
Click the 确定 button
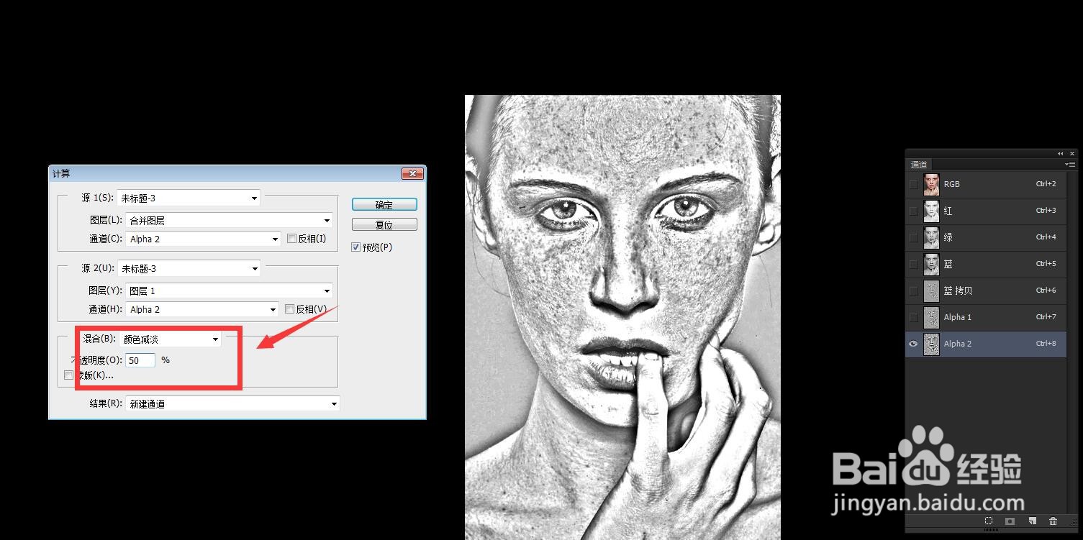pyautogui.click(x=384, y=205)
